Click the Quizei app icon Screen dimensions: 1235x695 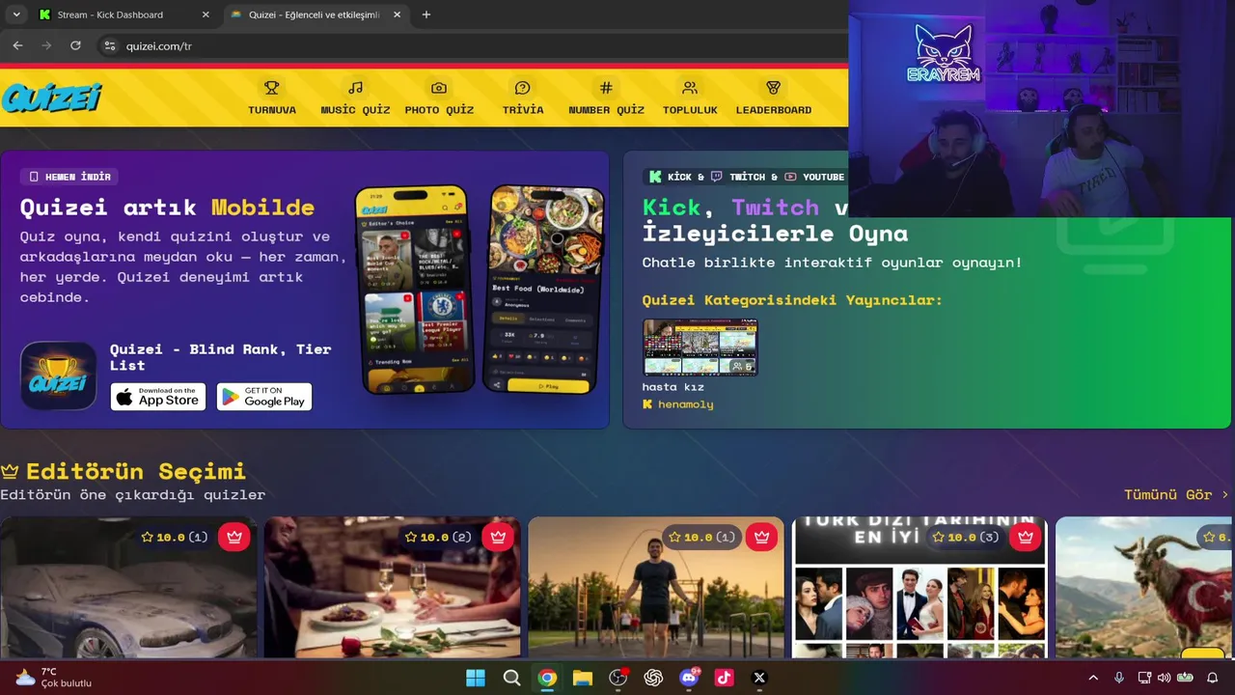click(x=59, y=376)
